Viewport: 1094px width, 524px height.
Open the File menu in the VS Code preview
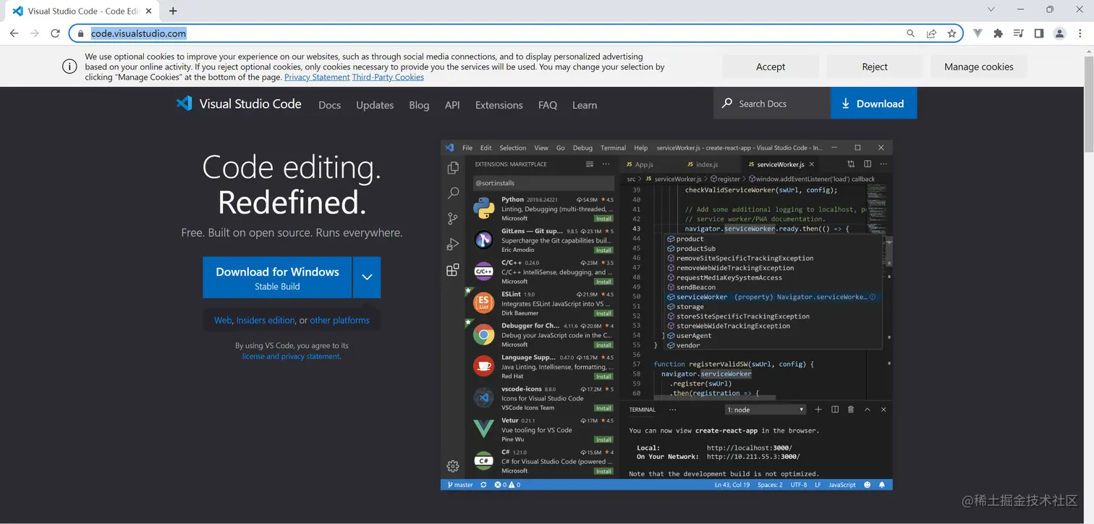coord(467,148)
